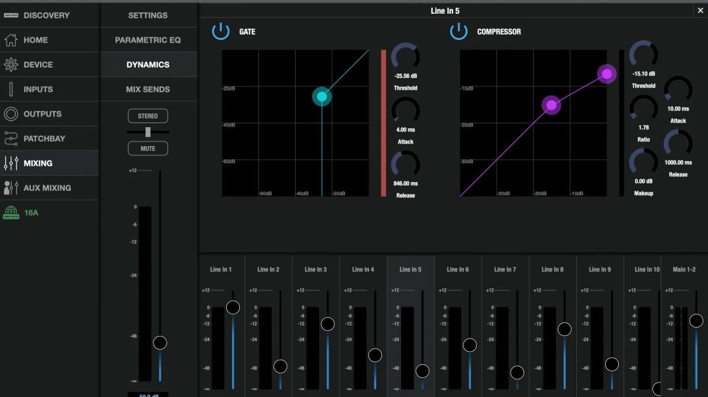The width and height of the screenshot is (708, 397).
Task: Click the Line In 2 fader handle
Action: point(281,366)
